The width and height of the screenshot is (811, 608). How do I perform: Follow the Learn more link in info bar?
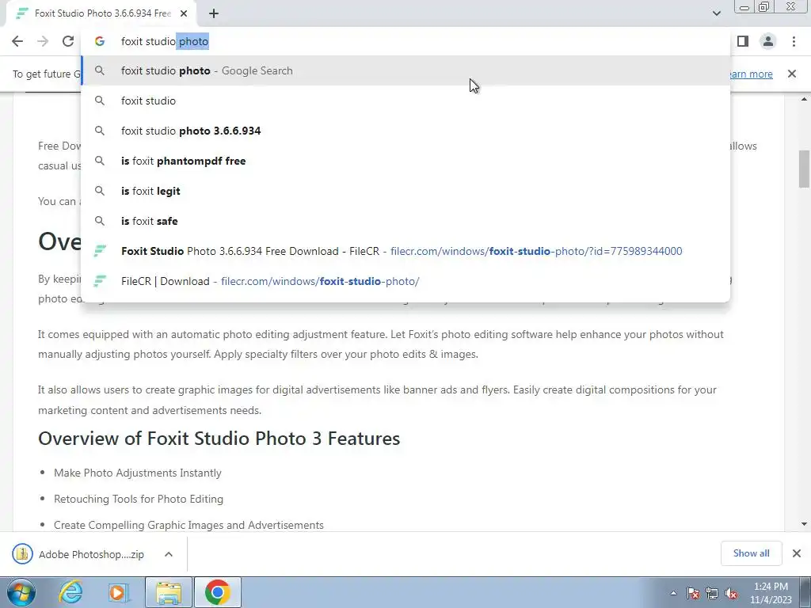click(x=751, y=74)
